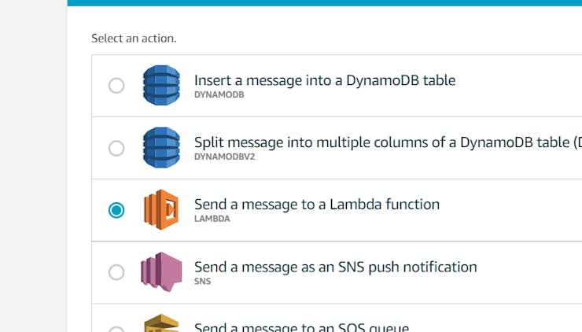Screen dimensions: 582x332
Task: Click the DynamoDB icon beside Split message
Action: [x=161, y=147]
